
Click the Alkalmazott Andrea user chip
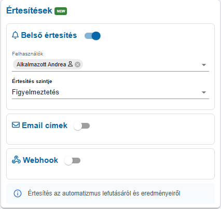pyautogui.click(x=41, y=64)
